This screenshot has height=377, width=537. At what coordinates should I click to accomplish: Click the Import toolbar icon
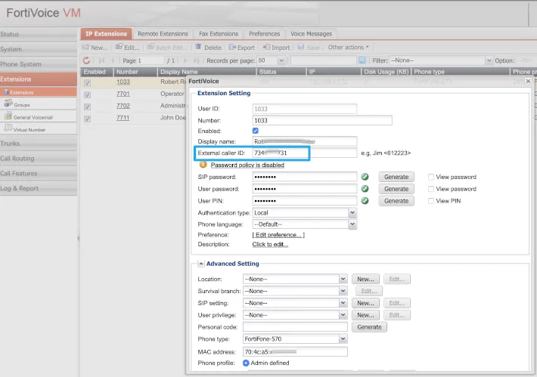pyautogui.click(x=266, y=47)
